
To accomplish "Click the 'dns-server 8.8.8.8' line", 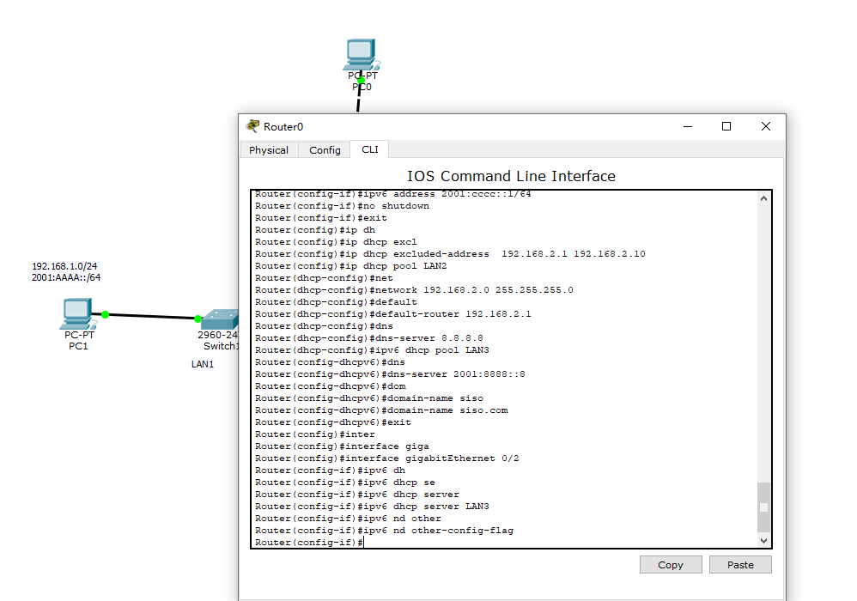I will (x=369, y=337).
